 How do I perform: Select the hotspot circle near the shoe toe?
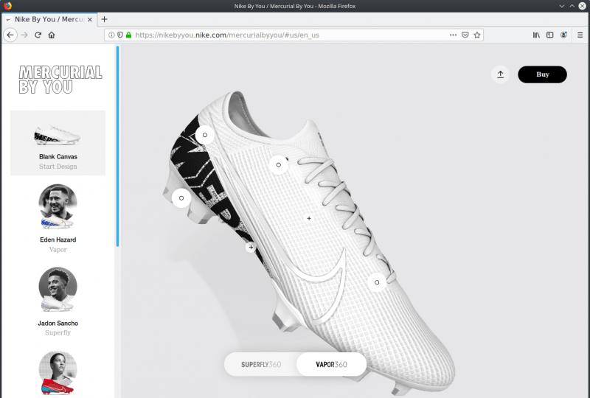(376, 282)
